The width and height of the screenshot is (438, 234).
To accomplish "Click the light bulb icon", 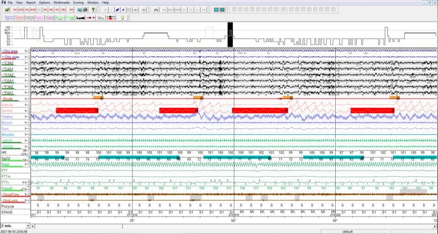I will 122,18.
